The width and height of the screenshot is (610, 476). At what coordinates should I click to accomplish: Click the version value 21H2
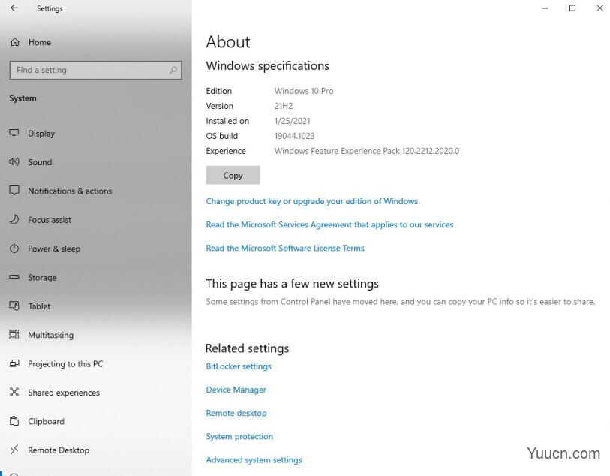pos(283,106)
